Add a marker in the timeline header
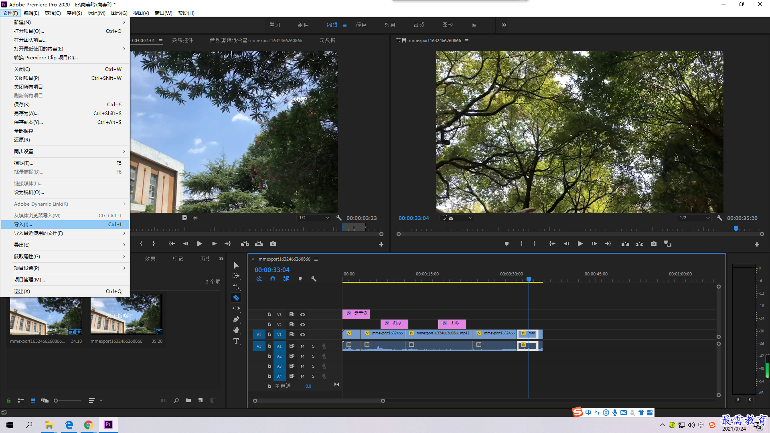The height and width of the screenshot is (433, 770). click(x=300, y=279)
